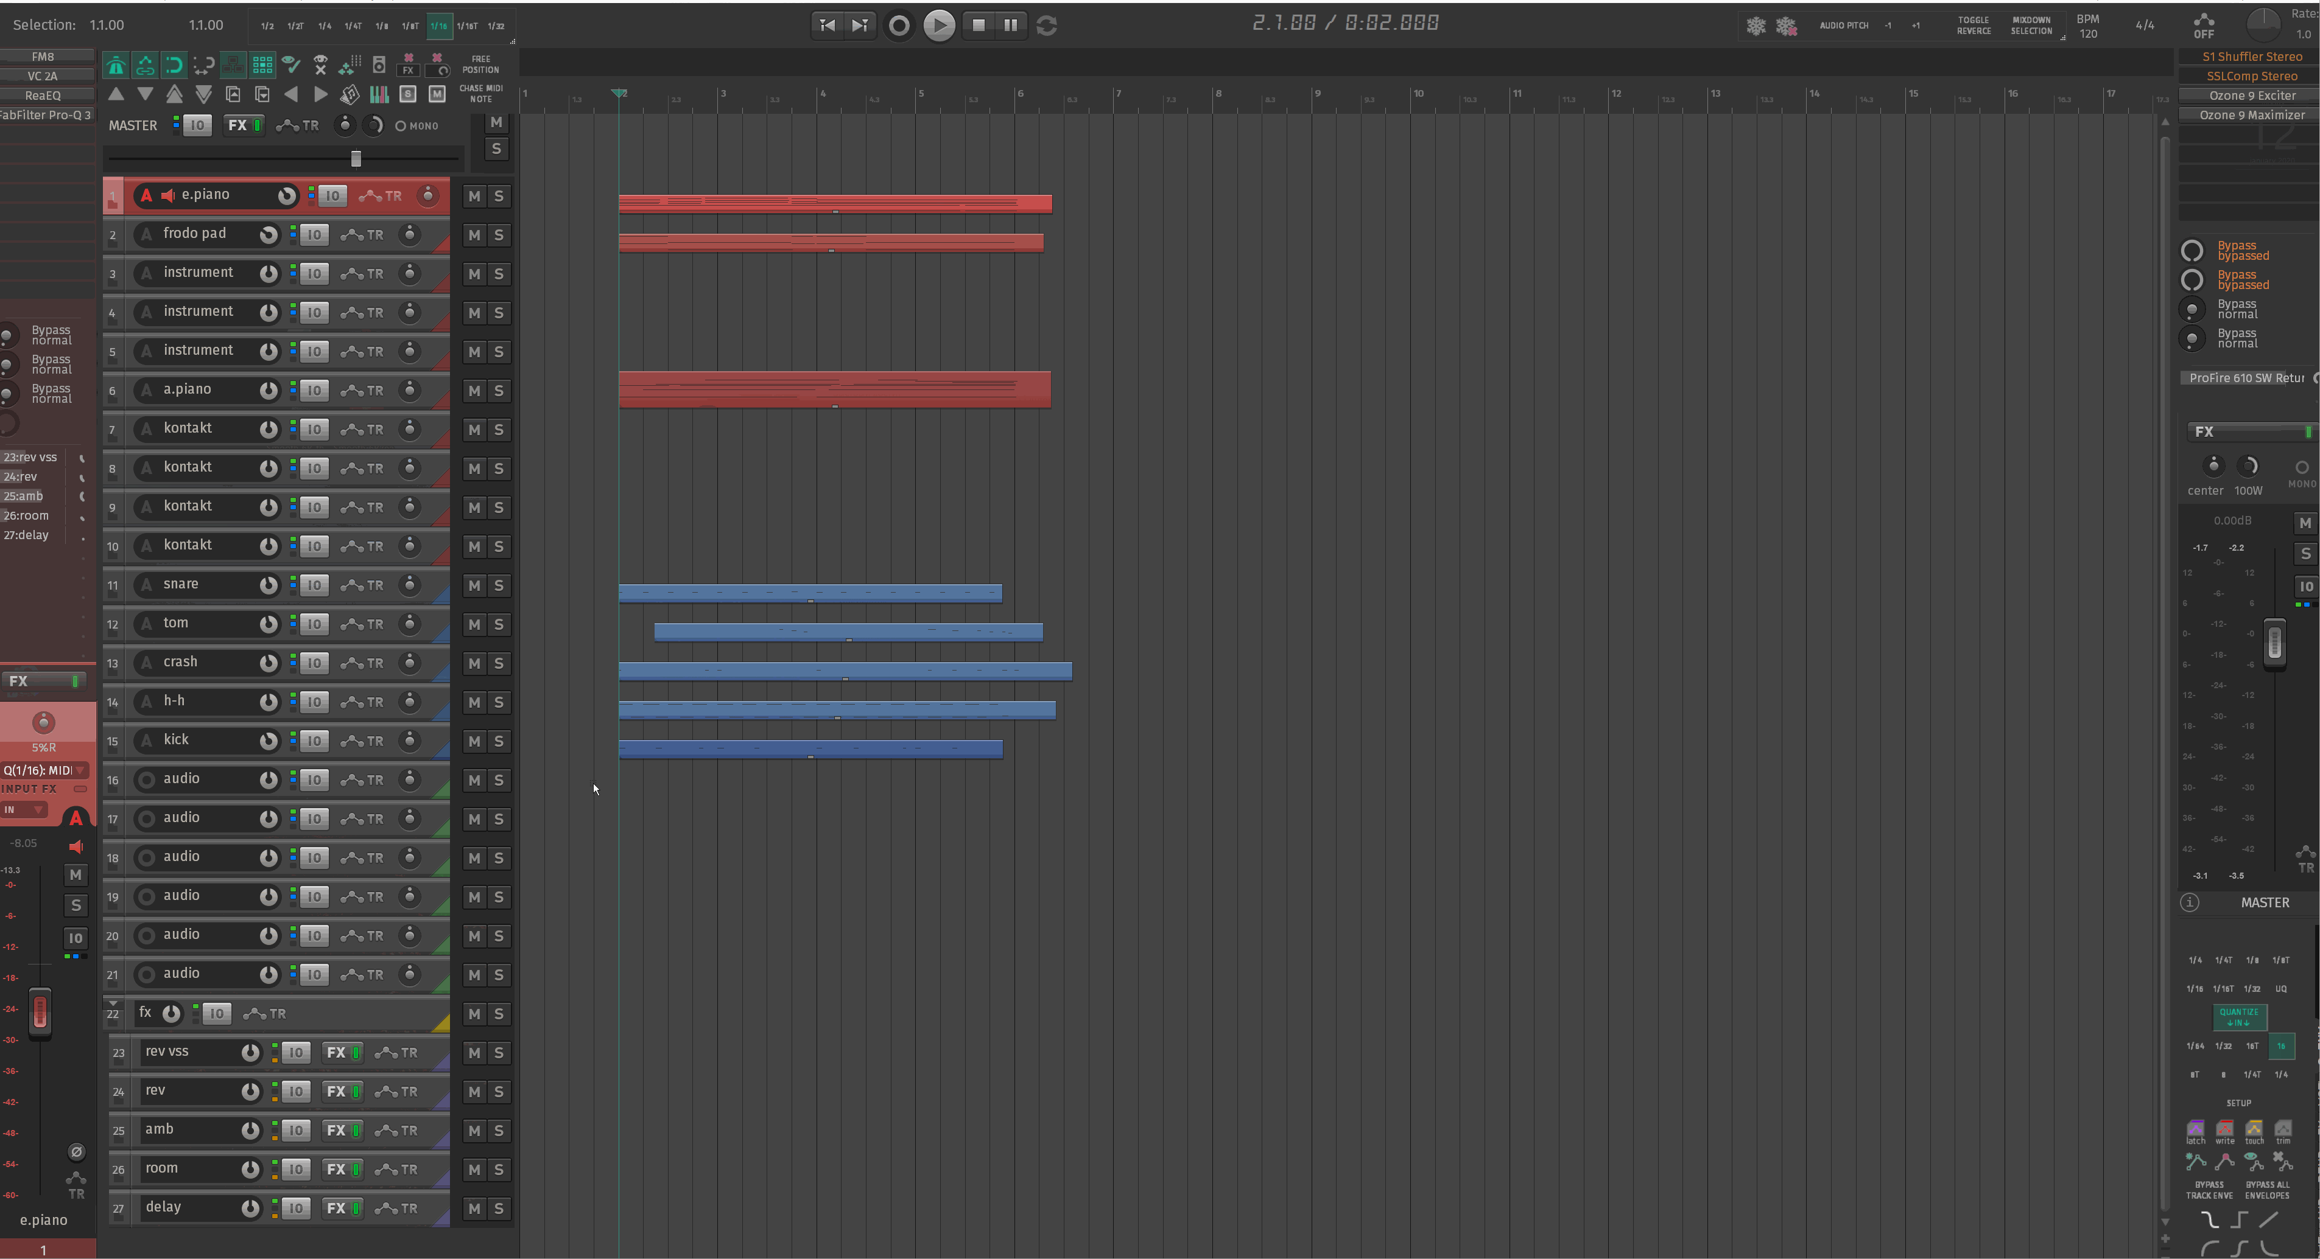2320x1259 pixels.
Task: Solo the kick track
Action: (x=498, y=742)
